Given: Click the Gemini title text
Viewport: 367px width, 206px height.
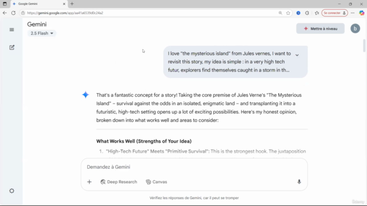Looking at the screenshot, I should click(37, 24).
